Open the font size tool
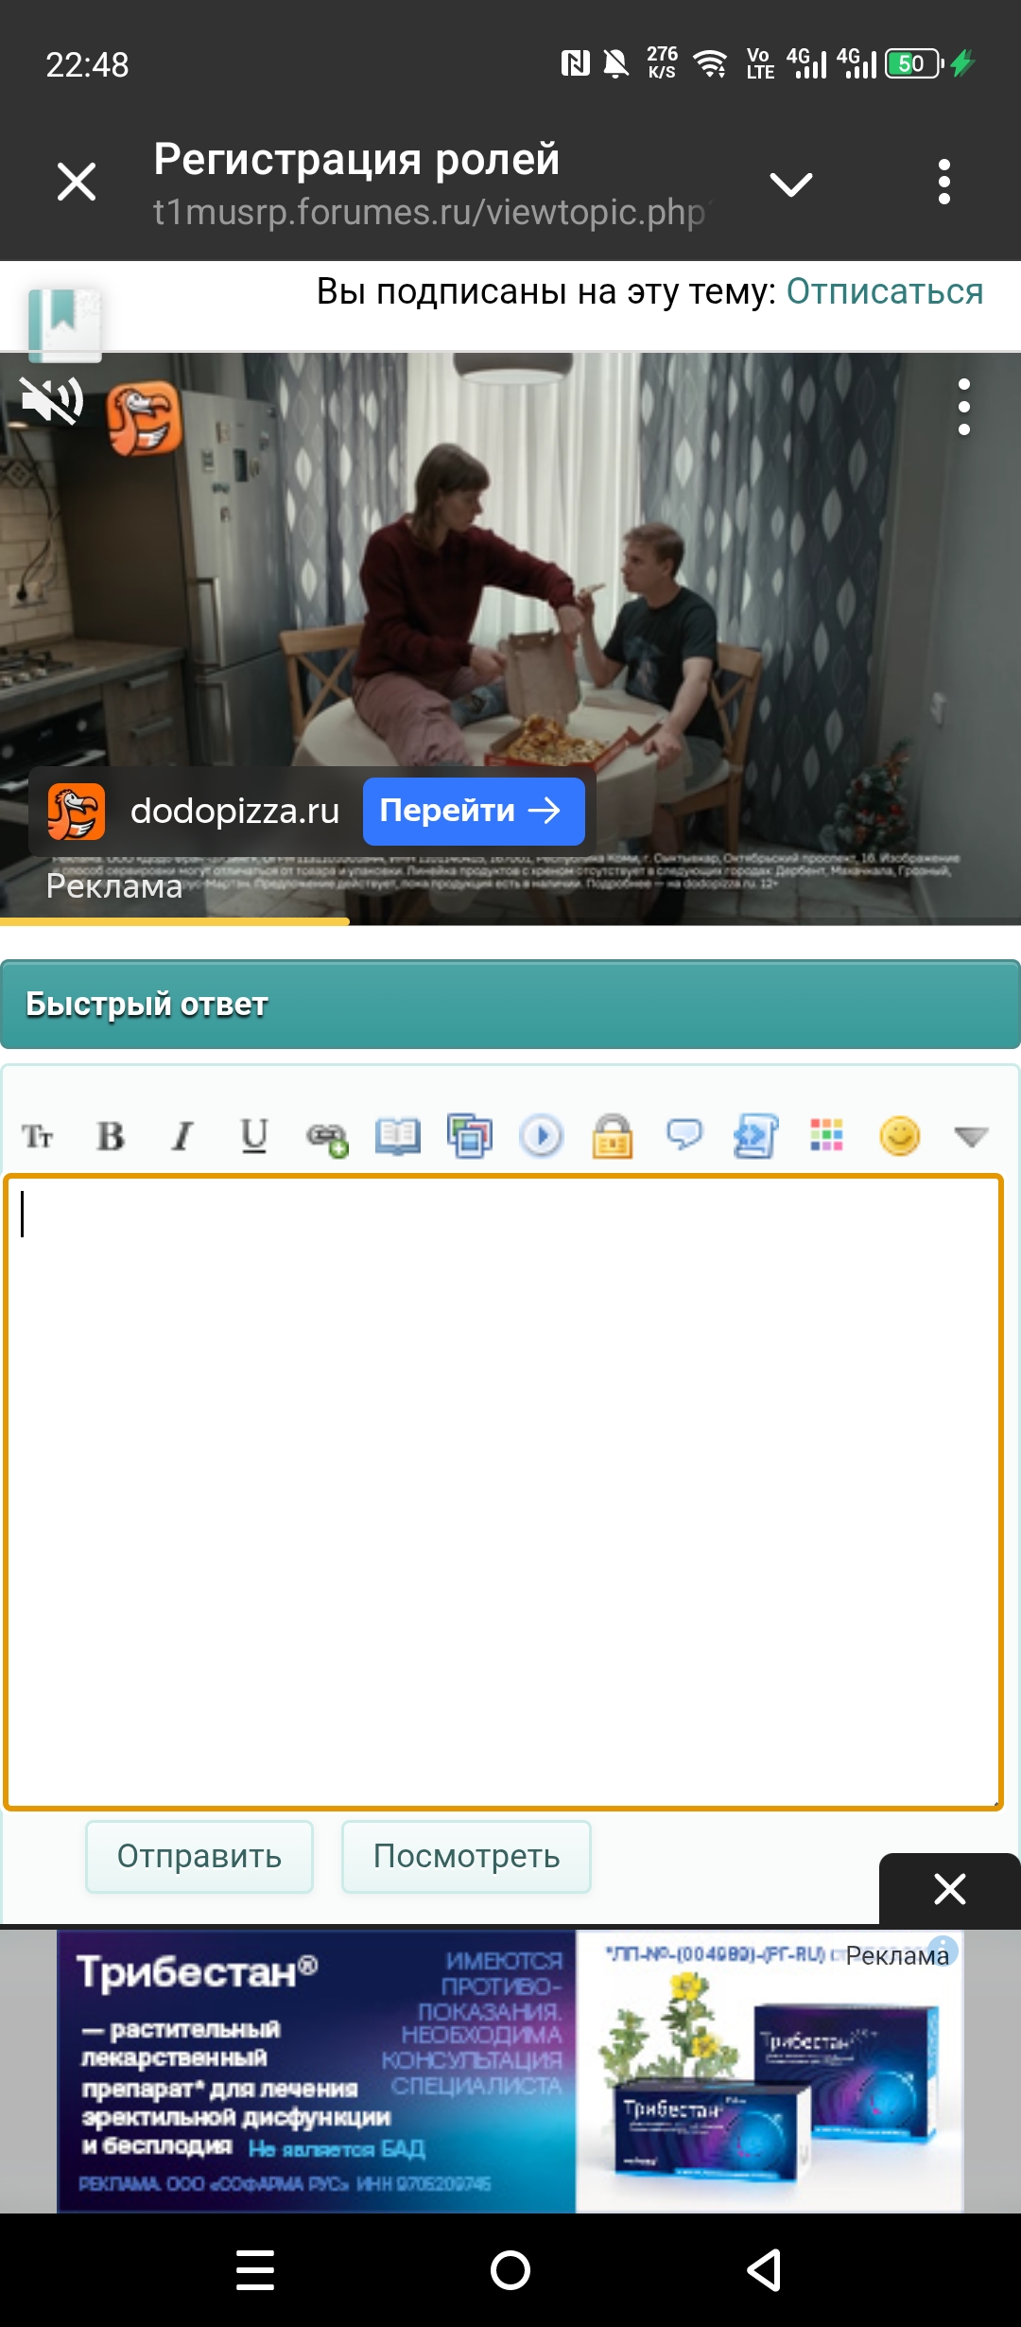Screen dimensions: 1021x2327 pos(38,1135)
